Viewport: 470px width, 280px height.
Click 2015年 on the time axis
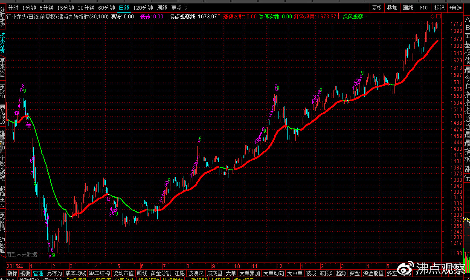tap(15, 266)
